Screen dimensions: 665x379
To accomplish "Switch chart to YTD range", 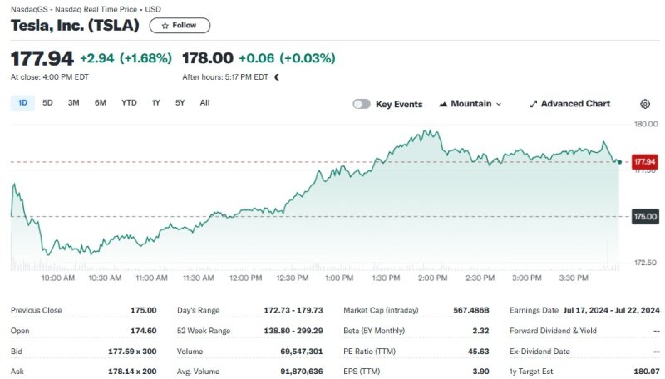I will point(129,103).
